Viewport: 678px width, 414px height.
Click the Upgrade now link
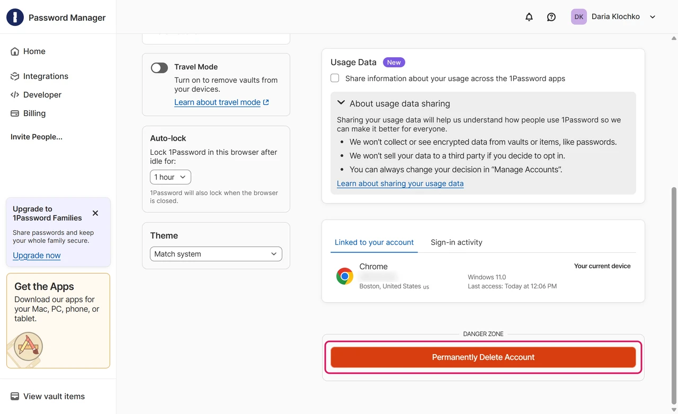pyautogui.click(x=37, y=256)
